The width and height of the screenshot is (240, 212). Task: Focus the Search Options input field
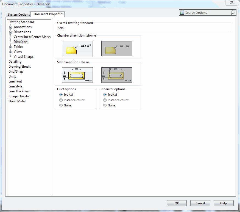pyautogui.click(x=207, y=13)
